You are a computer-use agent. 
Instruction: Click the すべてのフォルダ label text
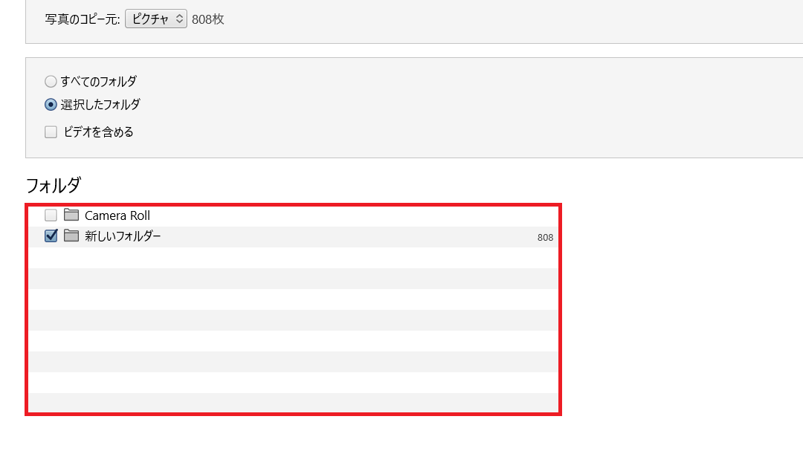coord(99,82)
